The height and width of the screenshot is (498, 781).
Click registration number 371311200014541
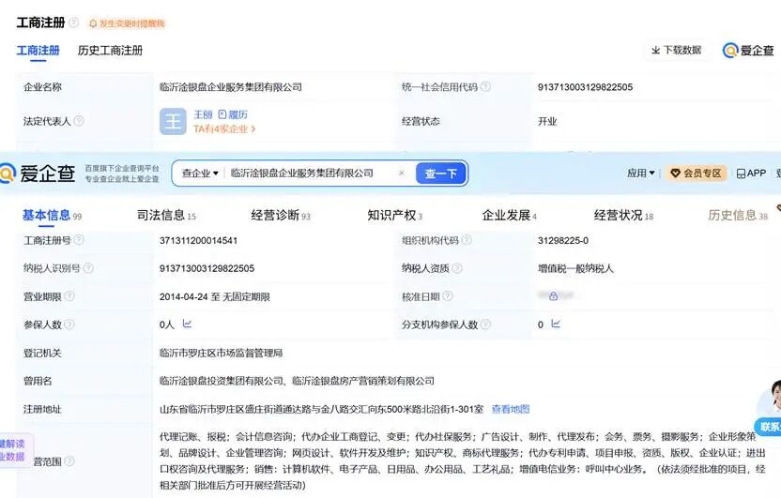198,240
